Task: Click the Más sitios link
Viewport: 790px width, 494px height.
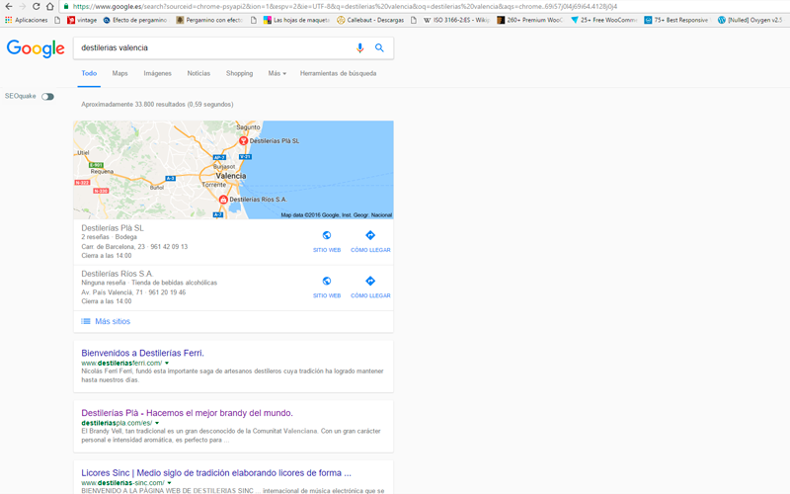Action: tap(113, 322)
